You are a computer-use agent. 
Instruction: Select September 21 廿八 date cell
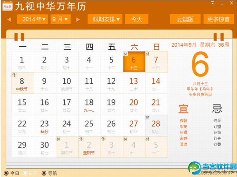pos(157,104)
